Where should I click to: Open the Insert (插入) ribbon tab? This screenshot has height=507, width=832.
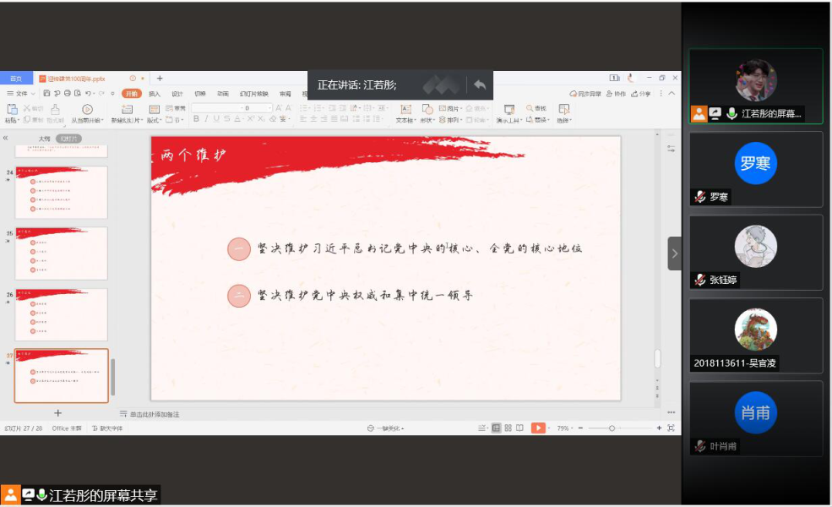click(x=155, y=94)
